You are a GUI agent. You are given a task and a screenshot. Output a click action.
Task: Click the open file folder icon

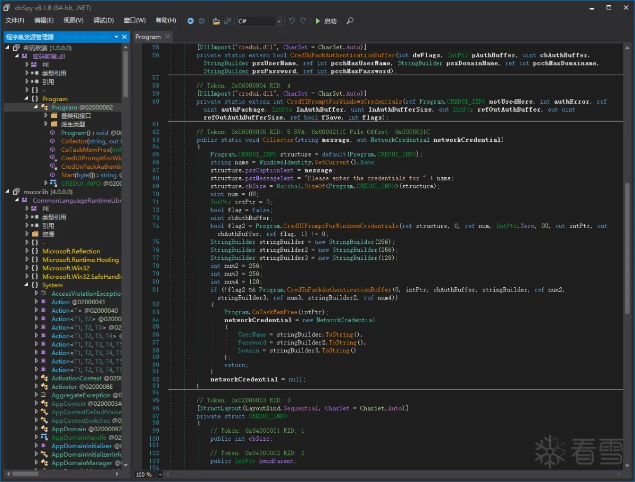coord(216,21)
